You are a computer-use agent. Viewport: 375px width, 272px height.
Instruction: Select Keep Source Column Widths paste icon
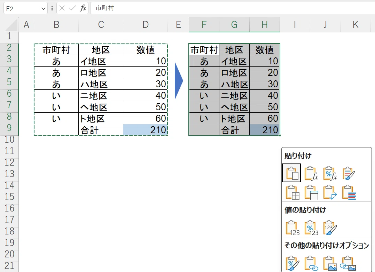click(311, 192)
